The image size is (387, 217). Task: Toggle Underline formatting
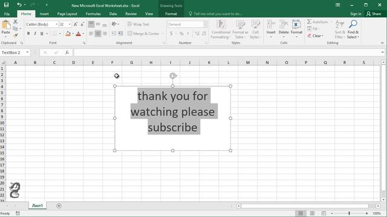pos(42,34)
